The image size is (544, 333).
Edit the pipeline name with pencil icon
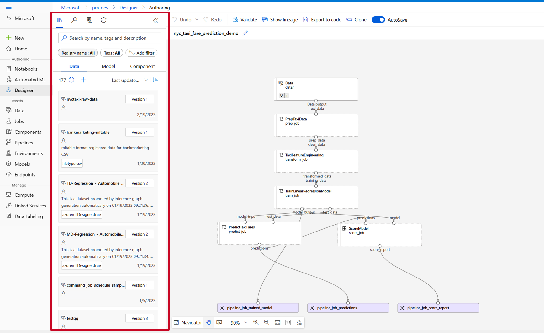pyautogui.click(x=245, y=33)
